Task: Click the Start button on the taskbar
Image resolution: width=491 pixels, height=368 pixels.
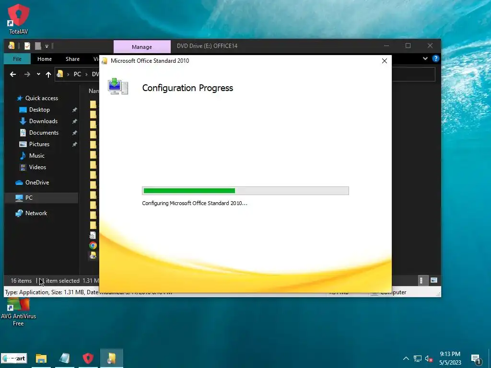Action: (x=14, y=358)
